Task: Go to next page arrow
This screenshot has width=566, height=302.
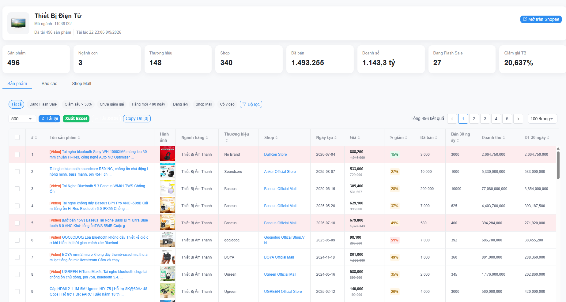Action: pos(518,119)
